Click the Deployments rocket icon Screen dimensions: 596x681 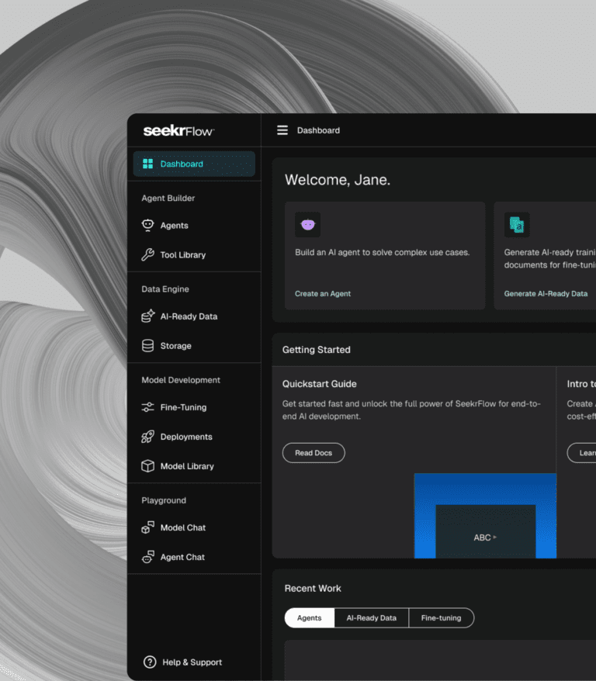(x=147, y=437)
